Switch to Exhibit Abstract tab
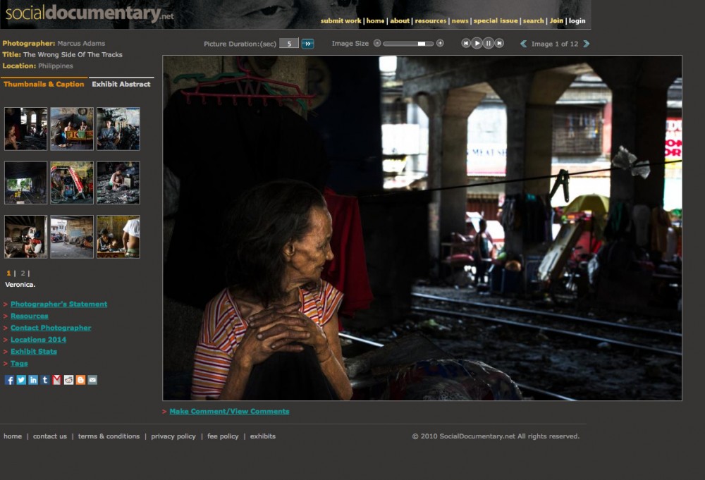705x480 pixels. click(x=121, y=84)
